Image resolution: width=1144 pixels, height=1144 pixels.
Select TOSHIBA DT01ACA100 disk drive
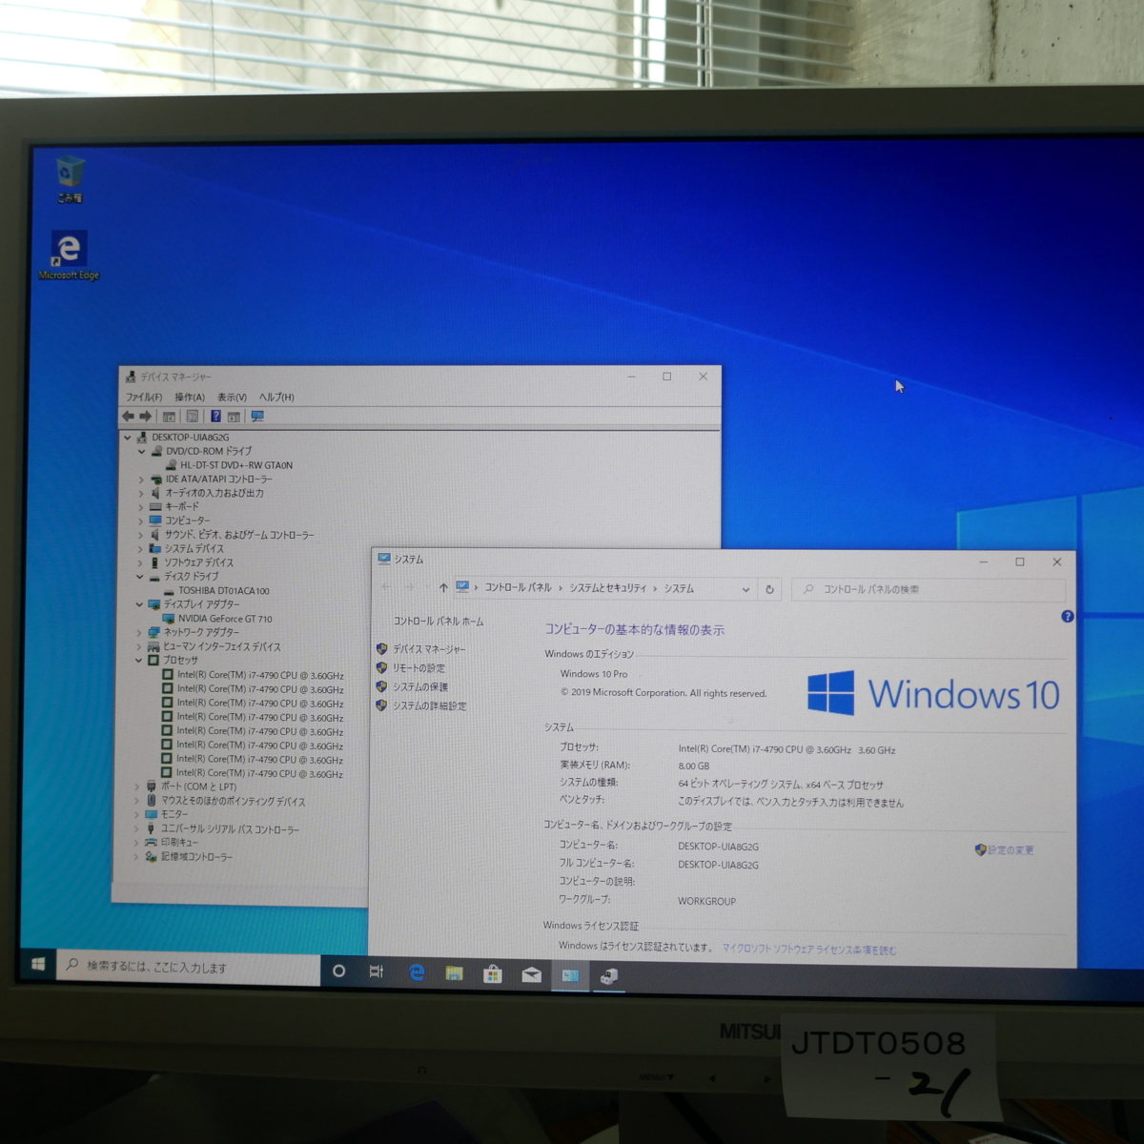tap(224, 591)
